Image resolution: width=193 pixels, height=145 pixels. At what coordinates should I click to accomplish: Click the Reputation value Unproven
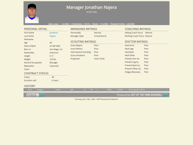tap(54, 66)
